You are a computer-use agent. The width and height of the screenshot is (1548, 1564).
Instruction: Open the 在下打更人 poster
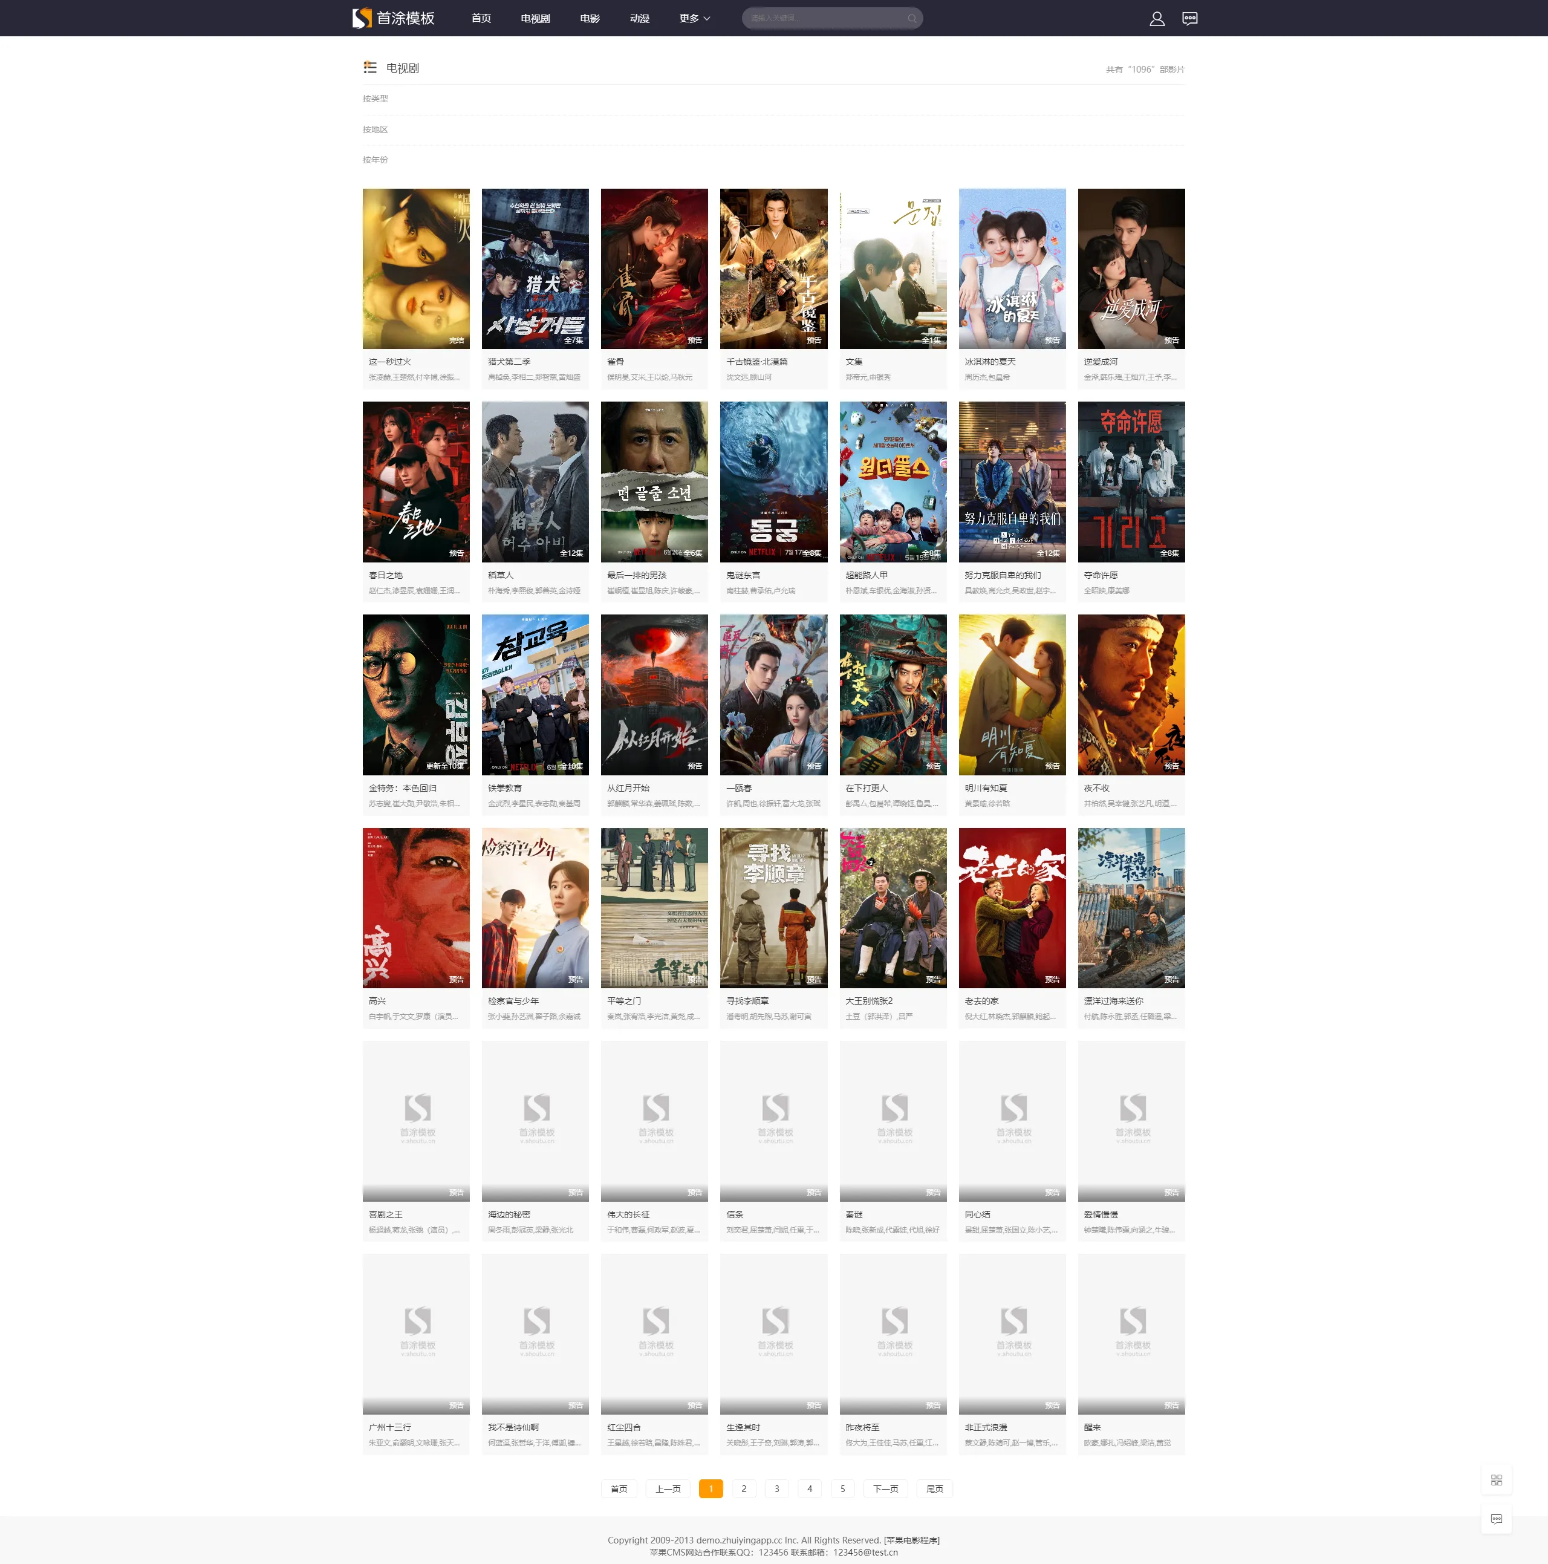[893, 694]
